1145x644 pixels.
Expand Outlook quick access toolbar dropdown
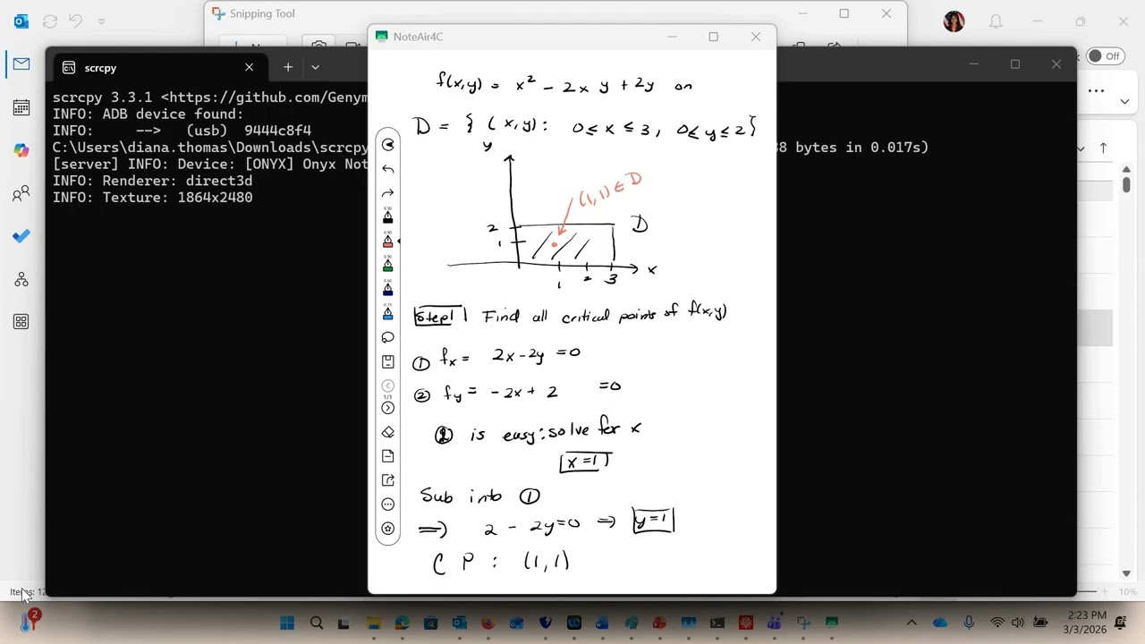pyautogui.click(x=101, y=21)
